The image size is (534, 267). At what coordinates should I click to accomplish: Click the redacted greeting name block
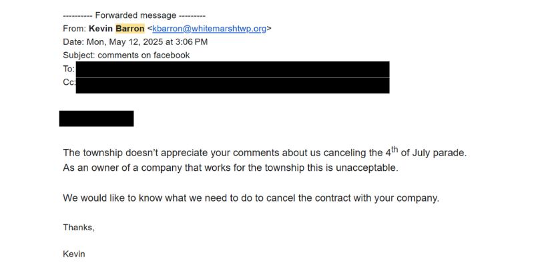96,119
